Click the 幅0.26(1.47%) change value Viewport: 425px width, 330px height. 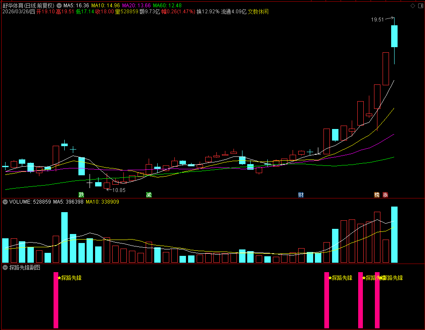pos(178,12)
